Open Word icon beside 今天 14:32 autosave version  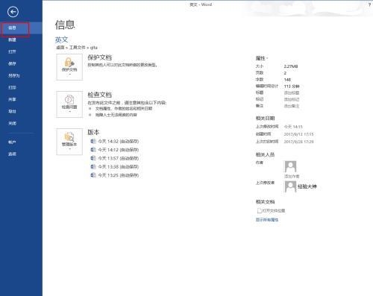point(93,141)
